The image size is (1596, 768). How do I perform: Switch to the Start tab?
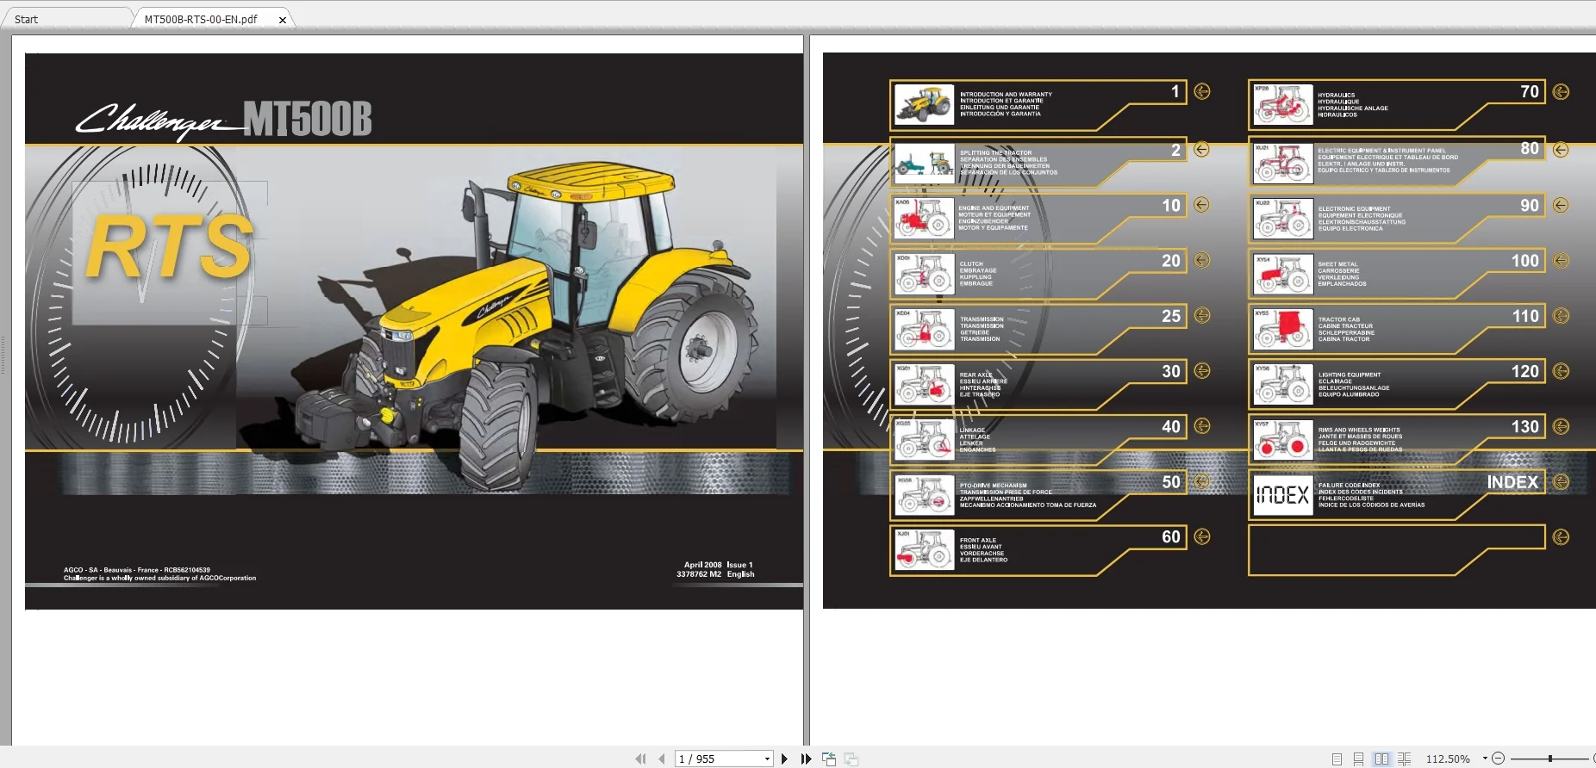click(x=26, y=19)
